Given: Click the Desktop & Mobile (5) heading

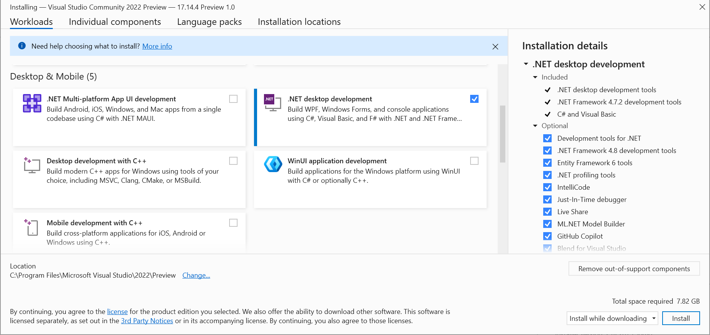Looking at the screenshot, I should click(54, 76).
